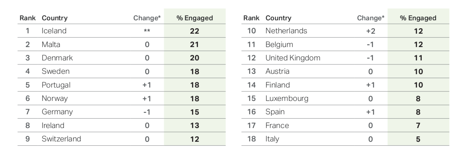The image size is (465, 154).
Task: Click Austria's % Engaged value
Action: (418, 72)
